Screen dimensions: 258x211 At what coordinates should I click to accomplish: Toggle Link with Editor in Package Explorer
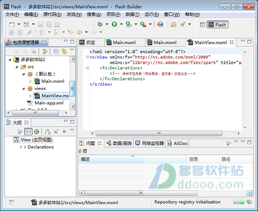click(x=64, y=51)
